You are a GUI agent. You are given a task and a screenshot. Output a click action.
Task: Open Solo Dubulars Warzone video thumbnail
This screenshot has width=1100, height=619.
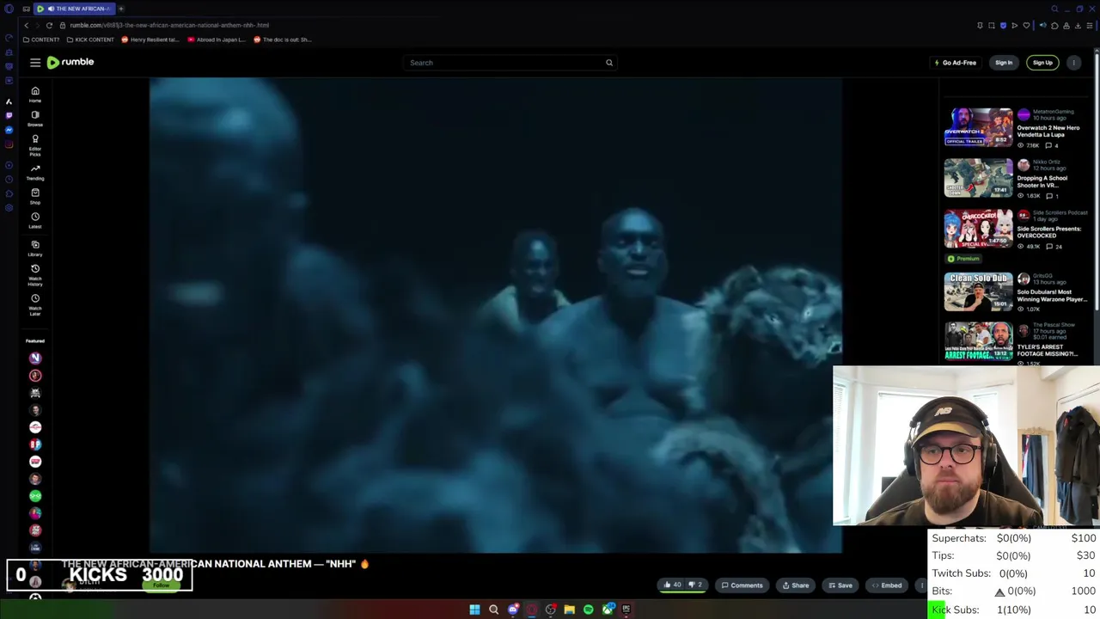(x=979, y=292)
